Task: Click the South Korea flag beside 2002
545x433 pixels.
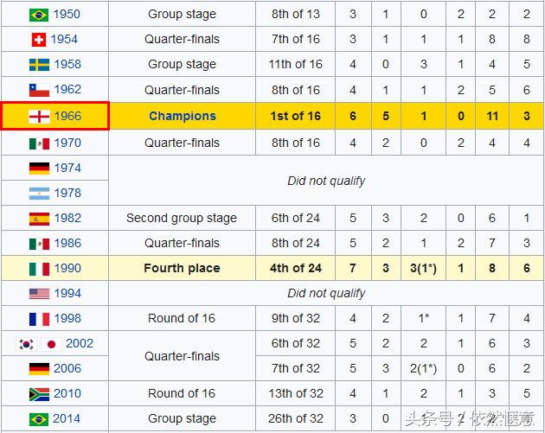Action: (26, 344)
